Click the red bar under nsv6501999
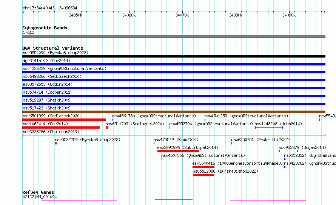Image resolution: width=336 pixels, height=205 pixels. pos(64,120)
